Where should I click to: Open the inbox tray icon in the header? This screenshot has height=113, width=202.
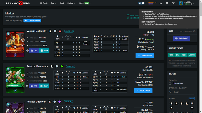161,3
